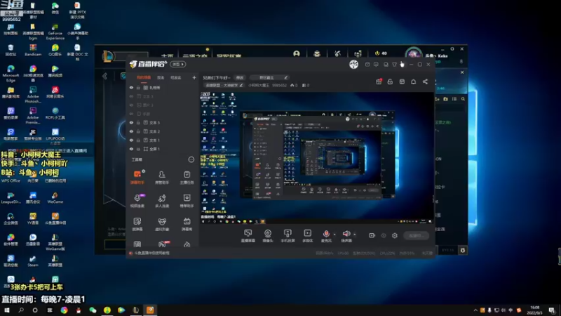Click the search icon in the League friends panel
The width and height of the screenshot is (561, 316).
pyautogui.click(x=463, y=99)
